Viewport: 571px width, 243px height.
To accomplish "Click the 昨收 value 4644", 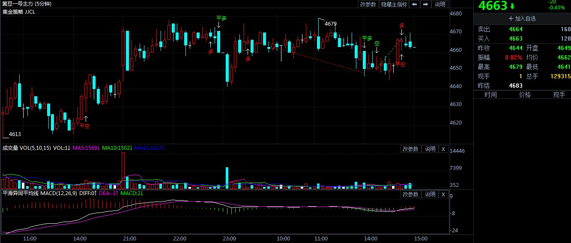I will coord(516,48).
